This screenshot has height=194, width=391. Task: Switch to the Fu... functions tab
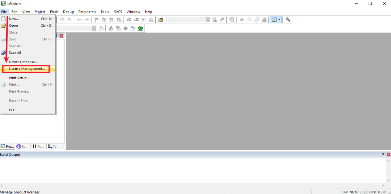38,147
